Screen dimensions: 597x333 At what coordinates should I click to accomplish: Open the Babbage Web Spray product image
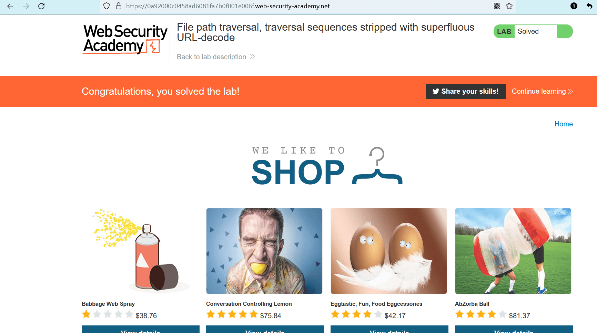[x=140, y=251]
